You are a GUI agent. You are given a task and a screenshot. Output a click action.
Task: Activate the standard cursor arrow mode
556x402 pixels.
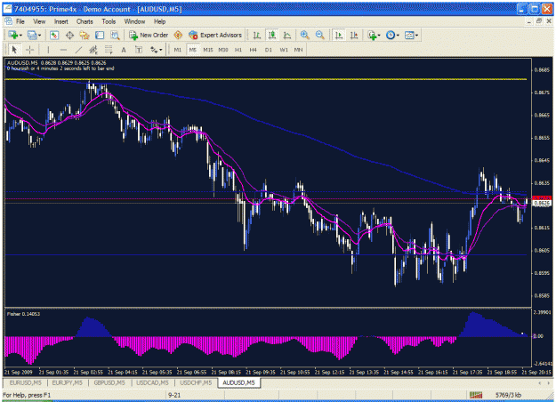(14, 50)
